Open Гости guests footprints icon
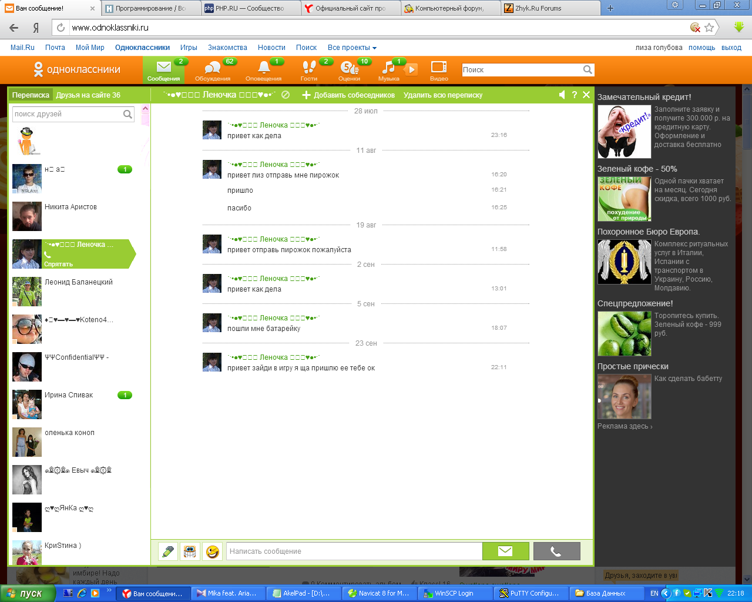 [309, 70]
